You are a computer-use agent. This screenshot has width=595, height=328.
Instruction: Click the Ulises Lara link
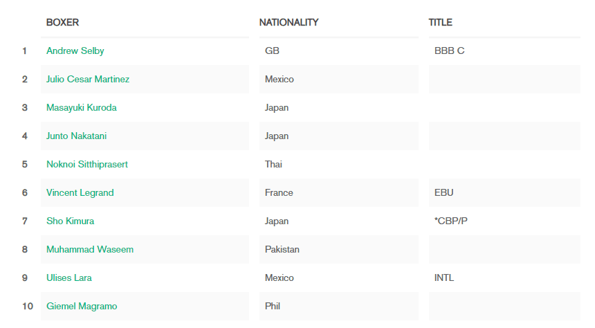(x=69, y=278)
